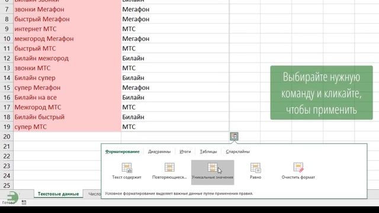379x213 pixels.
Task: Select row header 7
Action: [7, 9]
